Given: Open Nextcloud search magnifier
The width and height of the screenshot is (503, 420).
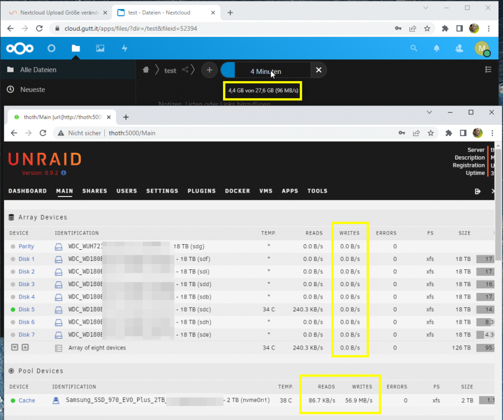Looking at the screenshot, I should tap(414, 48).
